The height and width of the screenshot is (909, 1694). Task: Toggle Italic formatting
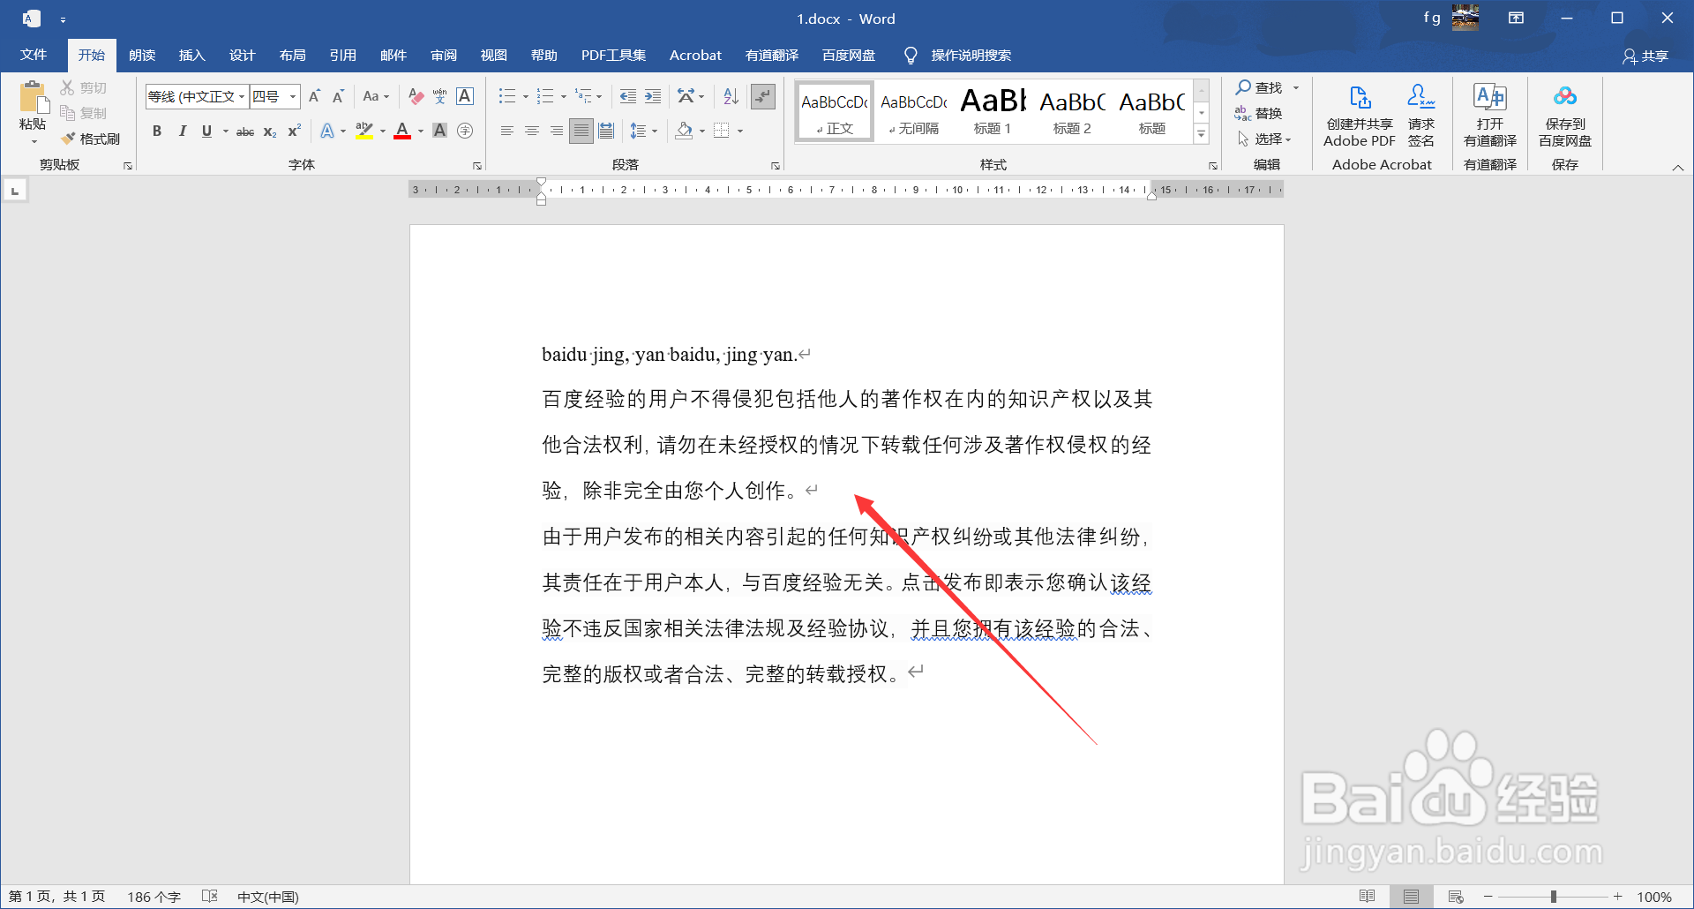[x=182, y=131]
